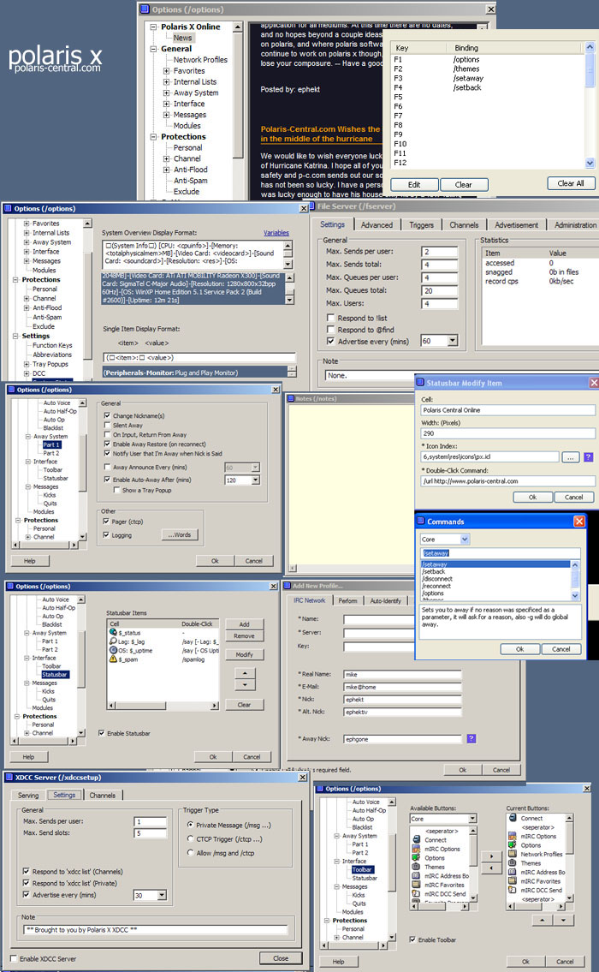Pick the mIRC Address Book icon in Available Buttons
This screenshot has height=972, width=599.
(x=417, y=876)
